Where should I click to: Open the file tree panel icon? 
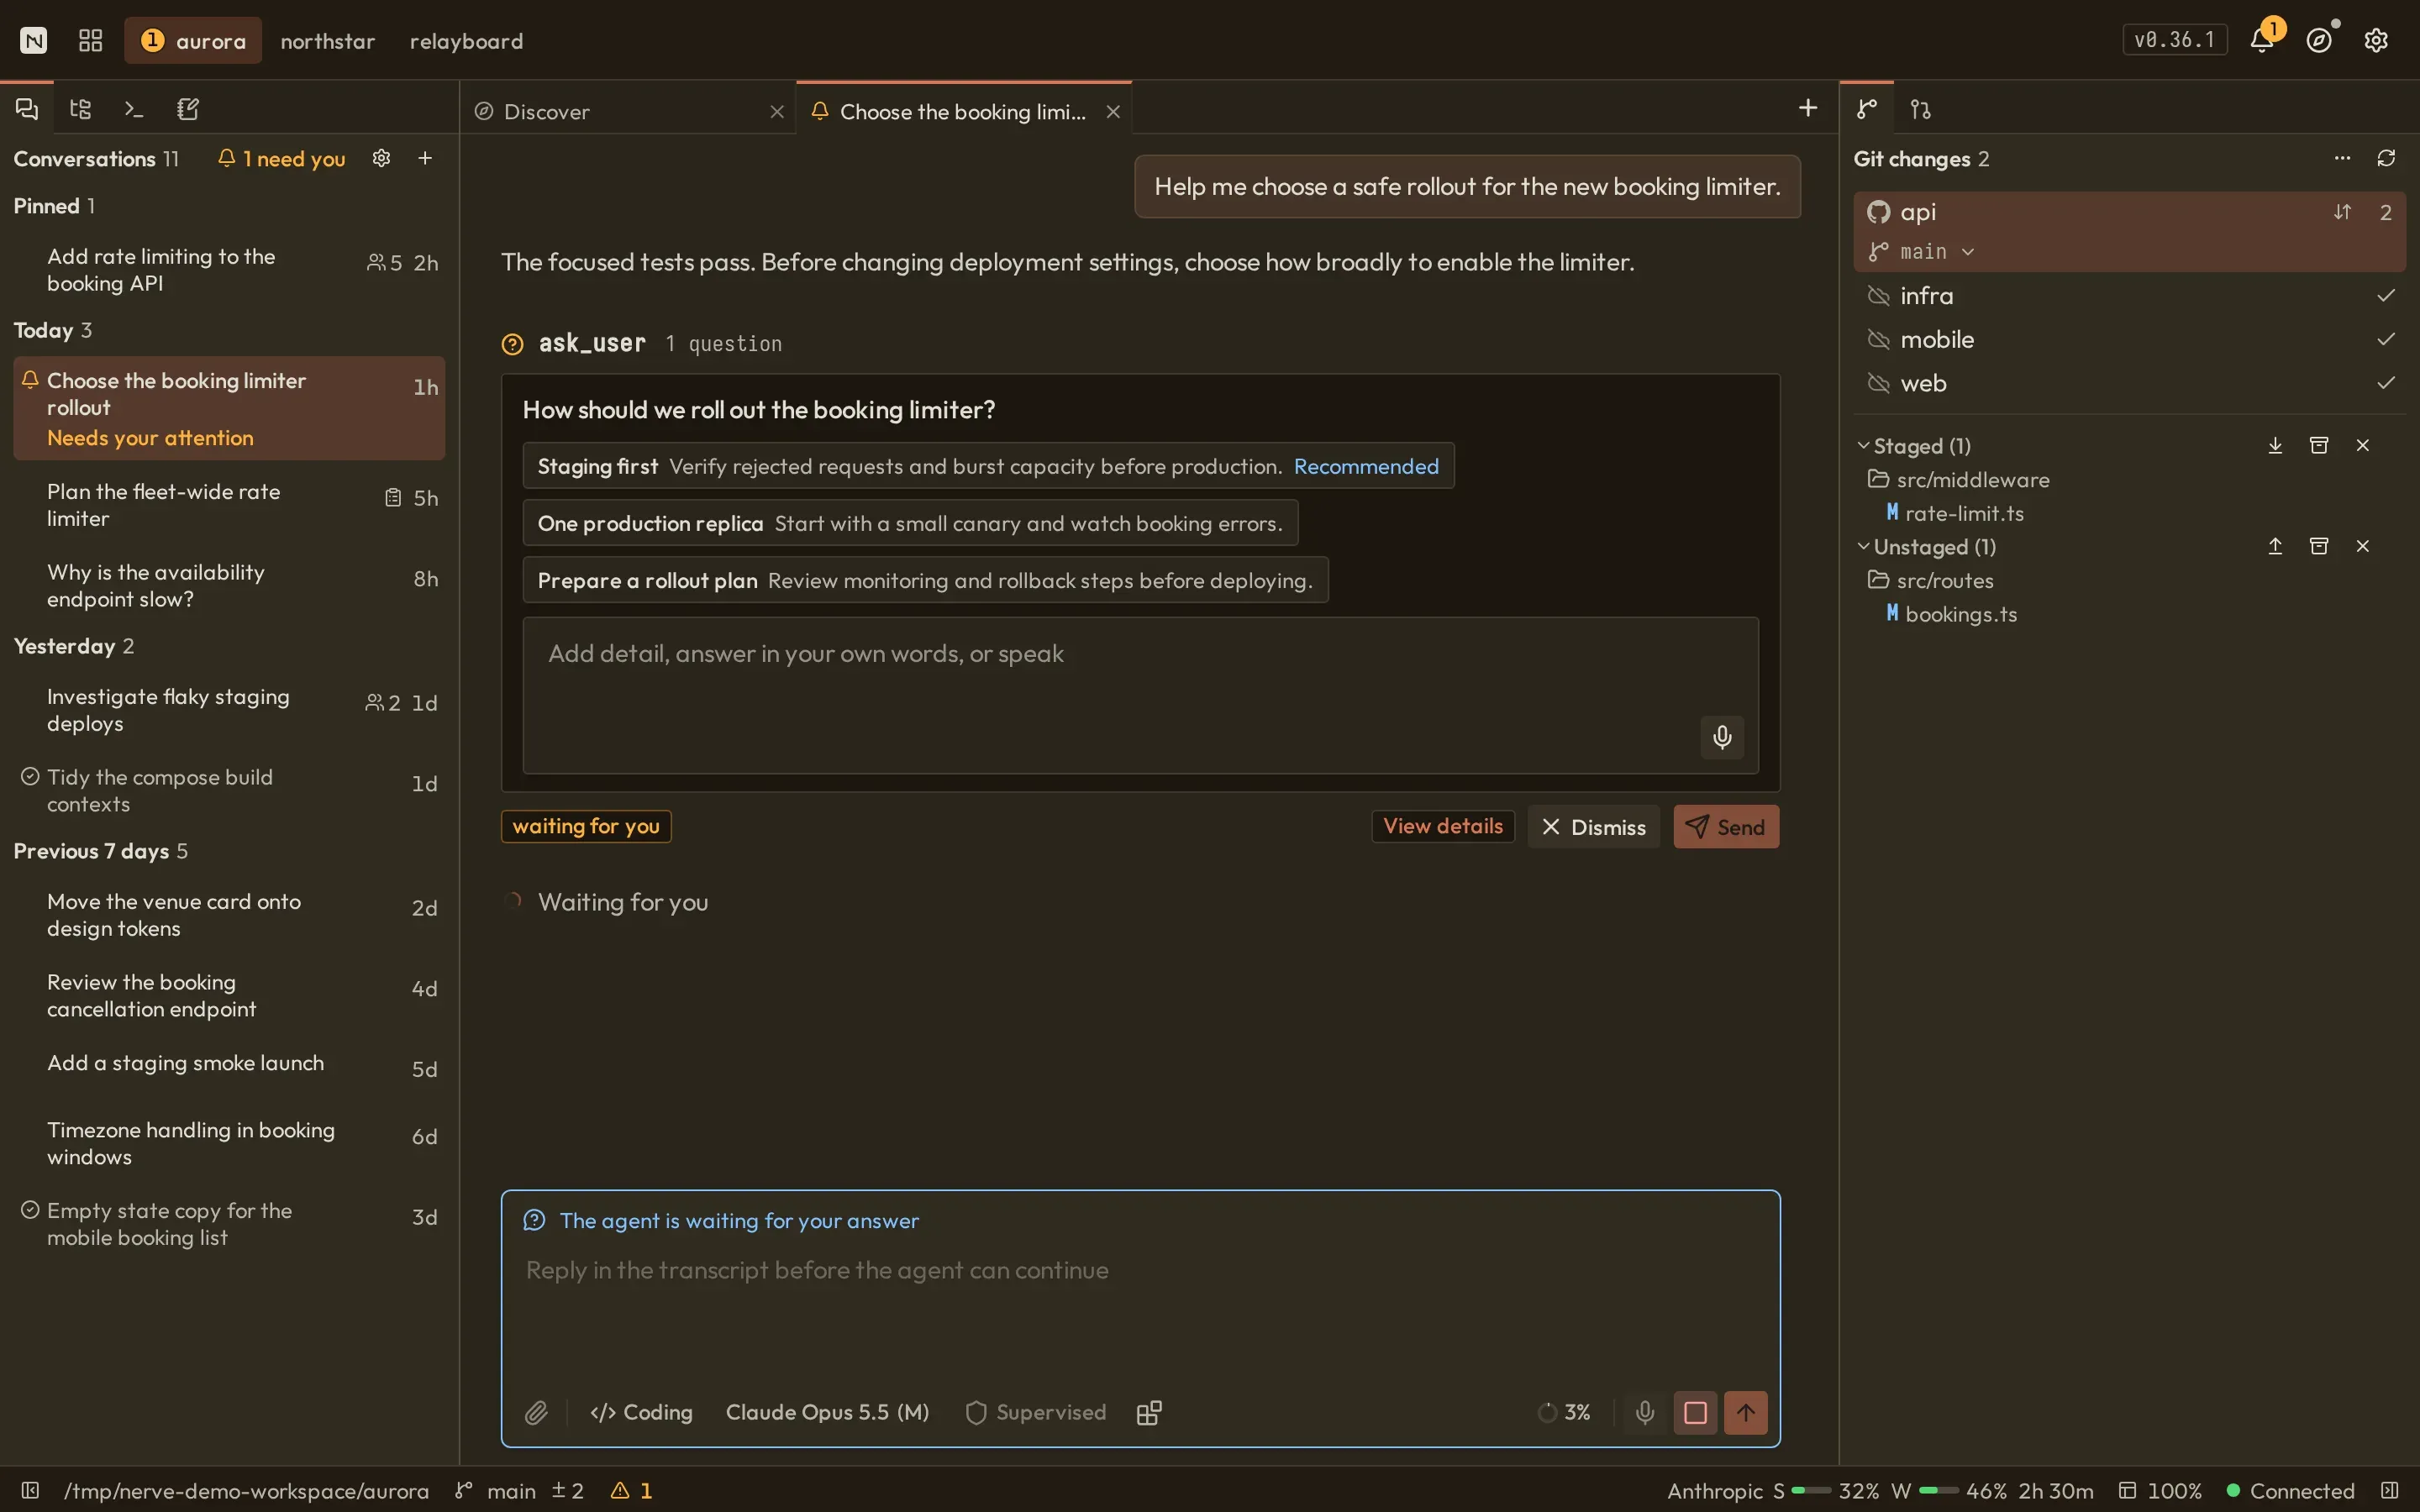point(81,109)
